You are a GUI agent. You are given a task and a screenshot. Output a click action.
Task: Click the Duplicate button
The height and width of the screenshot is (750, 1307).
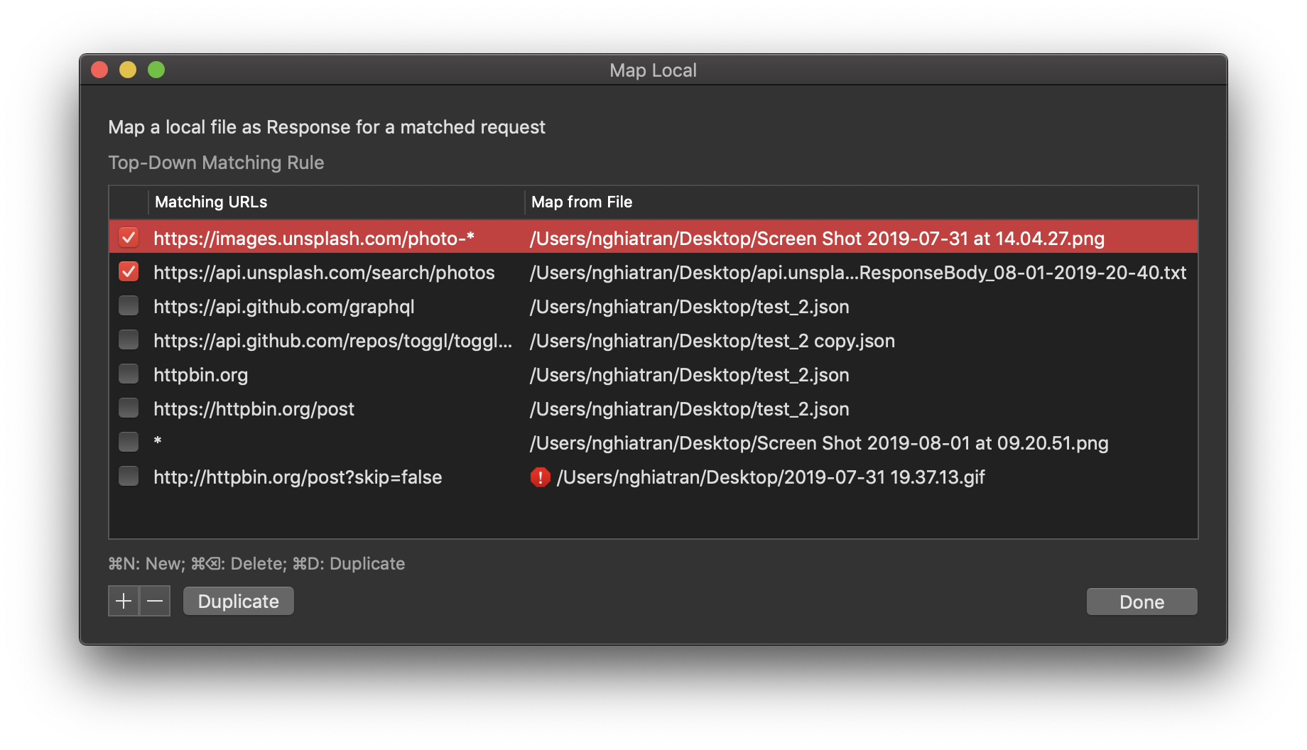[x=238, y=601]
